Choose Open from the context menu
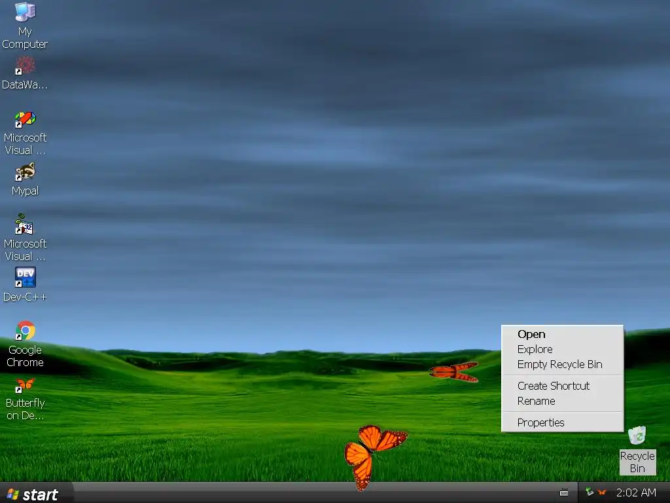This screenshot has width=670, height=503. pyautogui.click(x=562, y=334)
